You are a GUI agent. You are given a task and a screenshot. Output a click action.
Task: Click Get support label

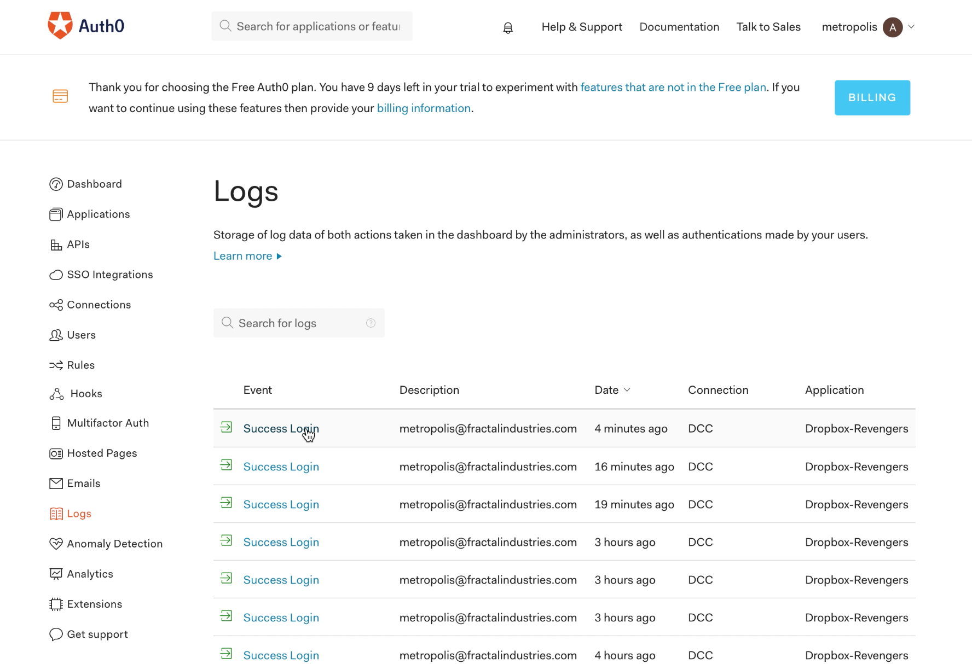tap(97, 634)
